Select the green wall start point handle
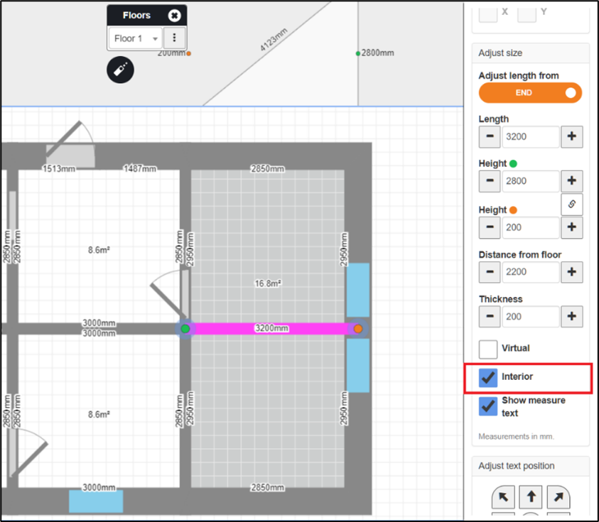 (x=185, y=329)
